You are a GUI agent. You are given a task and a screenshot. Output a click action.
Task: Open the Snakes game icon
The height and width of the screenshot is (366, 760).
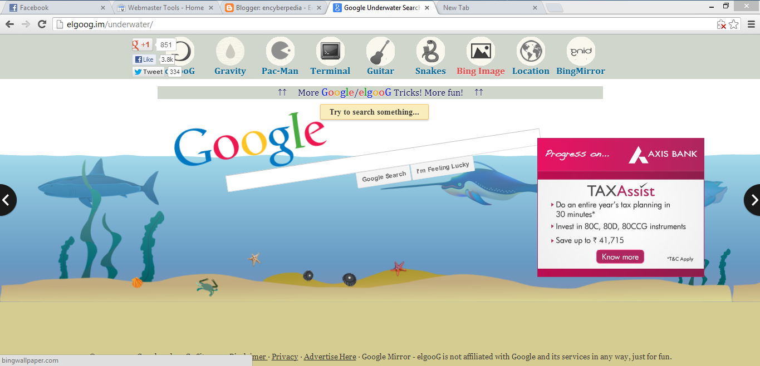point(430,51)
